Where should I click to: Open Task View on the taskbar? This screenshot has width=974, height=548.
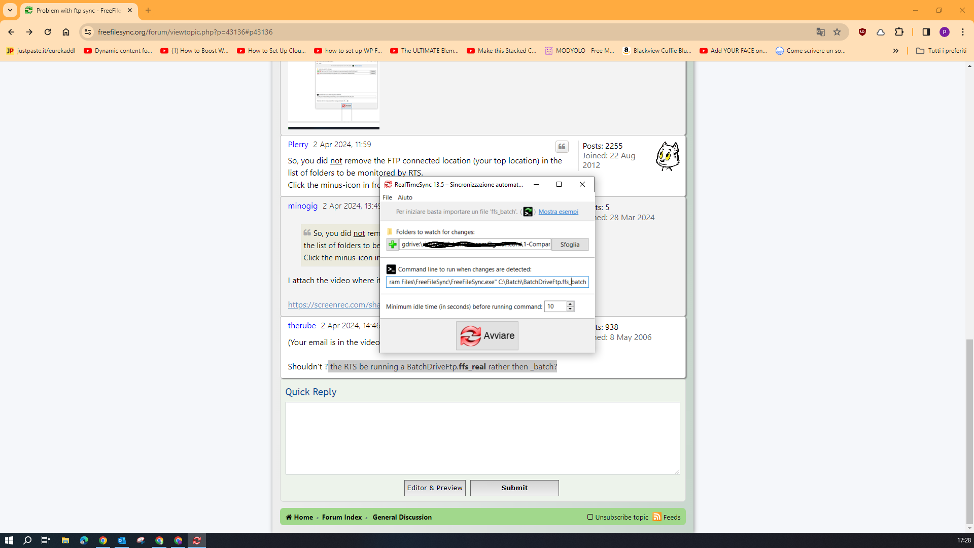[x=46, y=540]
